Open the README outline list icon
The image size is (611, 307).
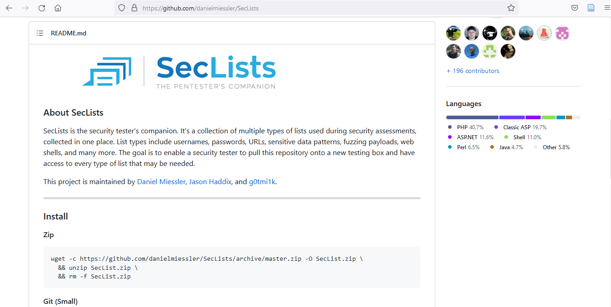[x=40, y=33]
